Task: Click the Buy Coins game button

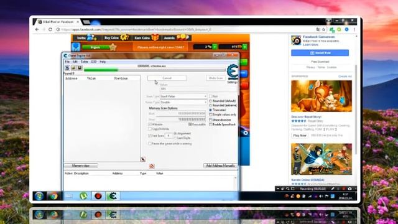Action: point(116,38)
